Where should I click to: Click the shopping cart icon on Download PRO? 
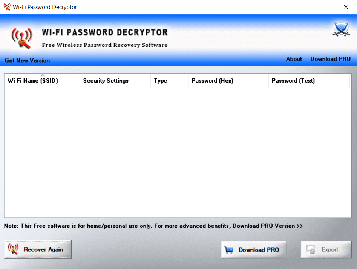pos(229,250)
